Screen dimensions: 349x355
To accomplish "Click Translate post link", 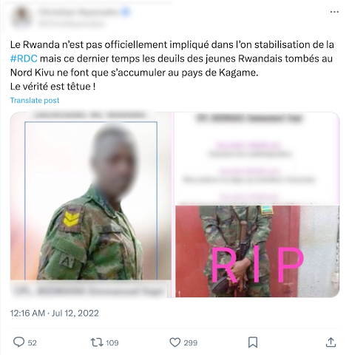I will coord(35,101).
